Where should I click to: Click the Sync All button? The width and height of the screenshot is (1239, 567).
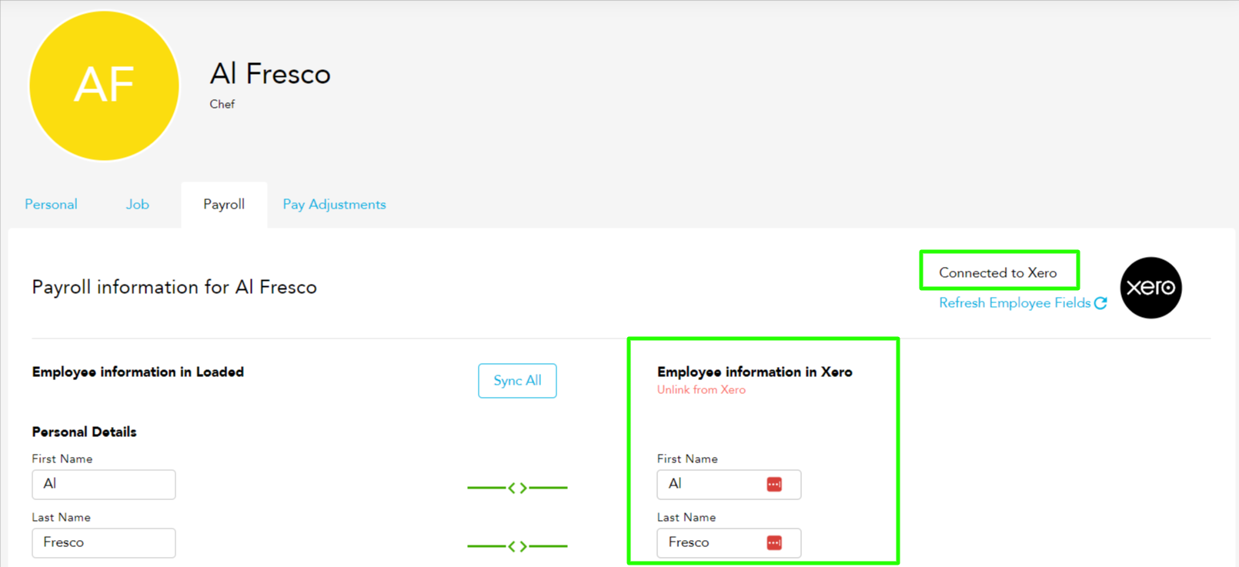(x=517, y=381)
